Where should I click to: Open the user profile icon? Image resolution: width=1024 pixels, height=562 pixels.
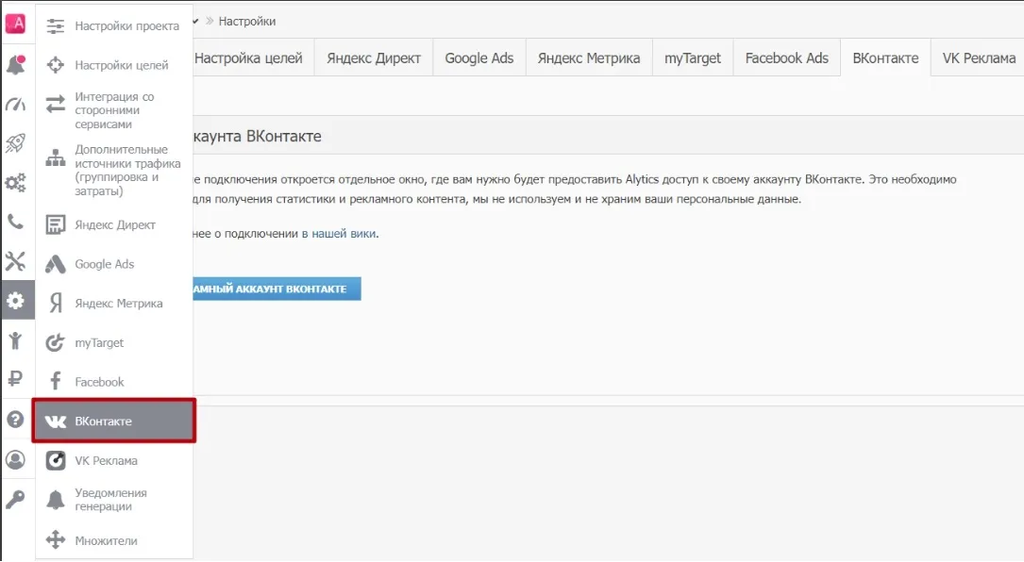pyautogui.click(x=16, y=459)
